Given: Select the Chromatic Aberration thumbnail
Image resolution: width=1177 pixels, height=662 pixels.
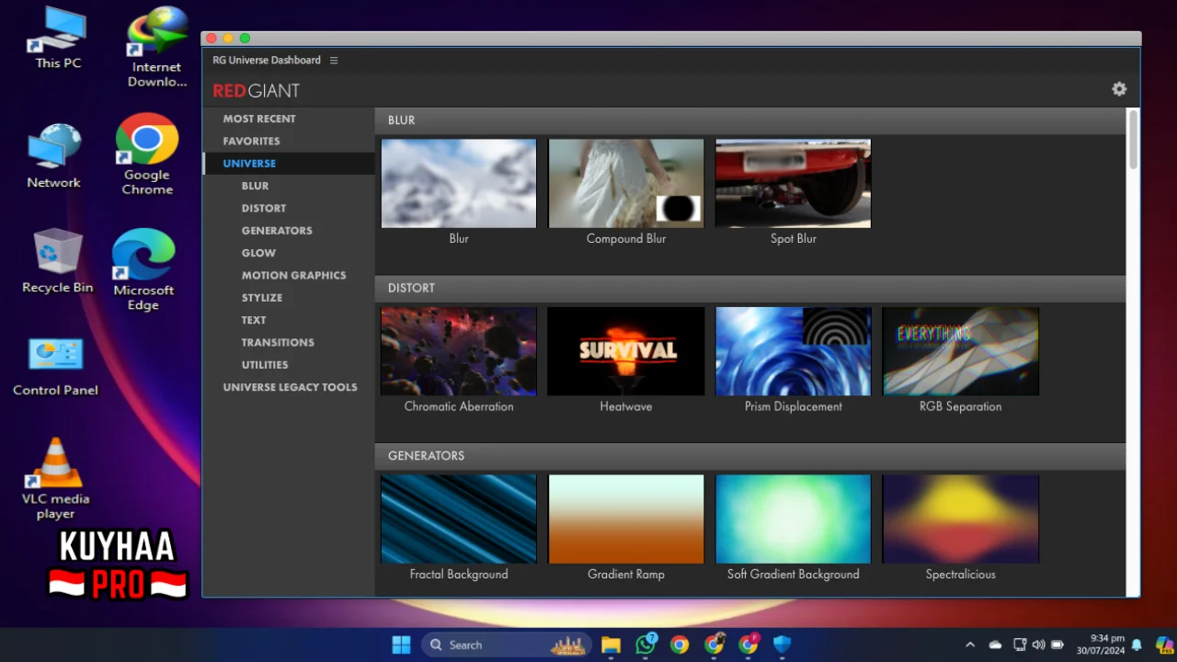Looking at the screenshot, I should (x=459, y=351).
